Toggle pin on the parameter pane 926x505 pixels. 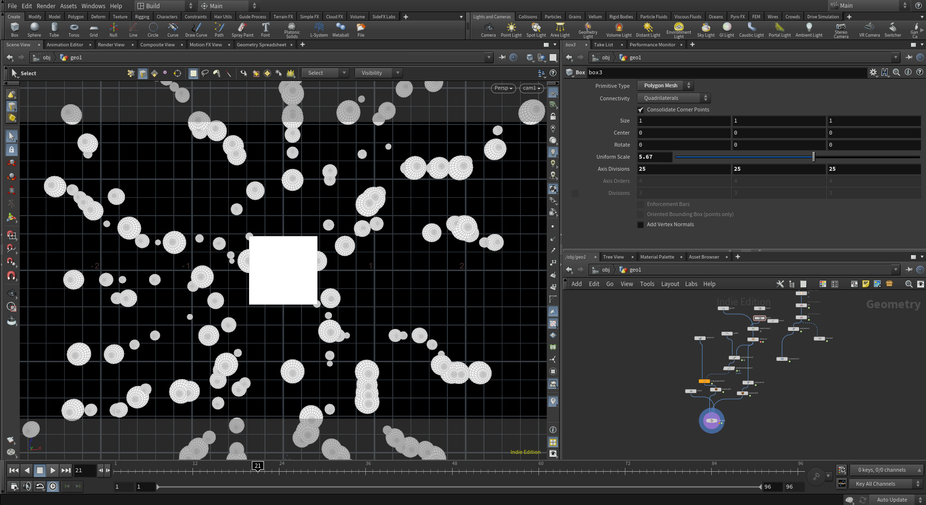point(909,57)
